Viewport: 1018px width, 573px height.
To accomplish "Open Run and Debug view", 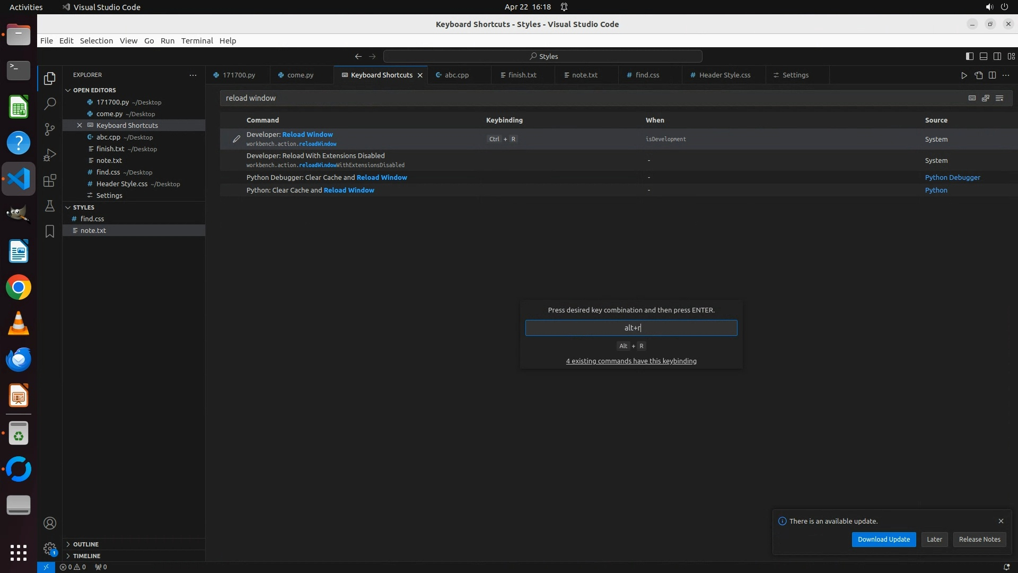I will pyautogui.click(x=50, y=155).
